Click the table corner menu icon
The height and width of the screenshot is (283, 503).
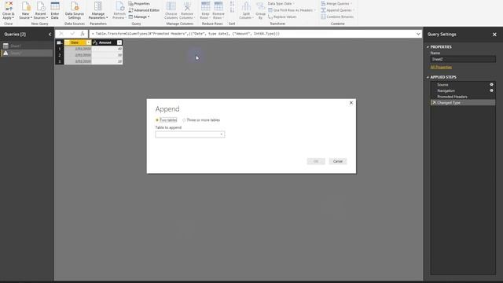(x=60, y=42)
